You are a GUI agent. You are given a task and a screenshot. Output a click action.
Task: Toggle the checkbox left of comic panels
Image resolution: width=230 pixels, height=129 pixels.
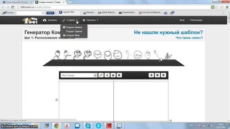coord(57,100)
